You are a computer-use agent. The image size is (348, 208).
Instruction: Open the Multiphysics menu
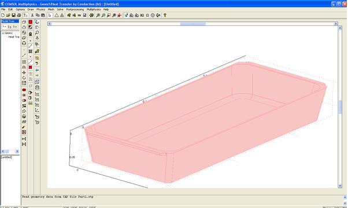[94, 10]
